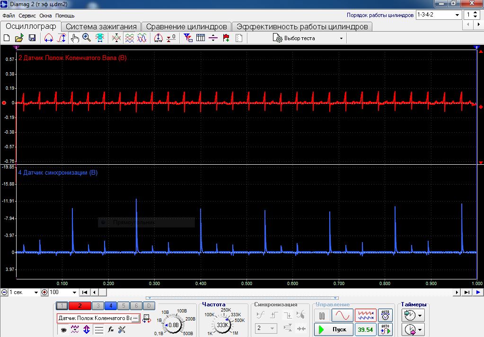Click the zero level adjust icon
The image size is (484, 337).
tap(171, 38)
